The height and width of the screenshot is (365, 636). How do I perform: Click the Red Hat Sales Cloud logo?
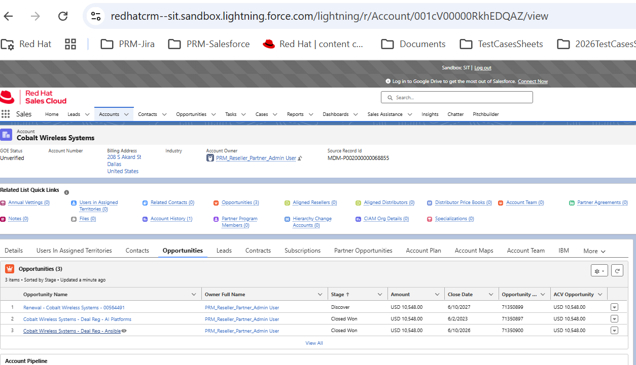pyautogui.click(x=33, y=97)
